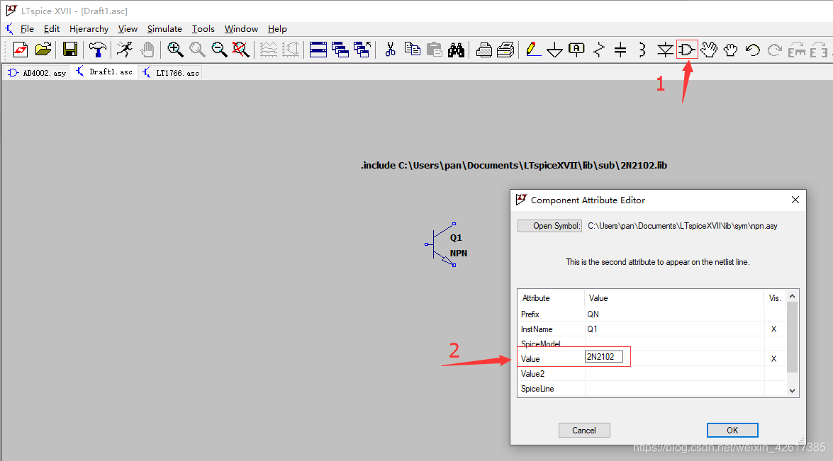Click the NPN label on the transistor
This screenshot has width=833, height=461.
pyautogui.click(x=459, y=253)
